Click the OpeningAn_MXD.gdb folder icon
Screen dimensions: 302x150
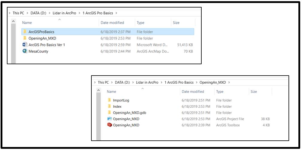click(109, 112)
